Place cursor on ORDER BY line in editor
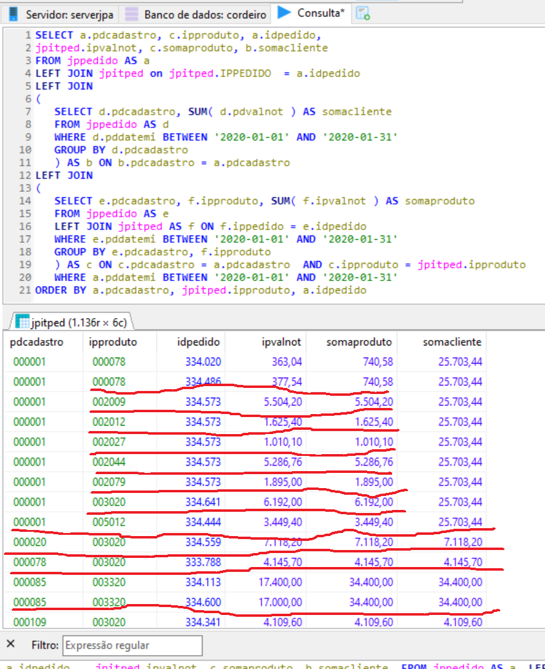The image size is (545, 669). 200,290
